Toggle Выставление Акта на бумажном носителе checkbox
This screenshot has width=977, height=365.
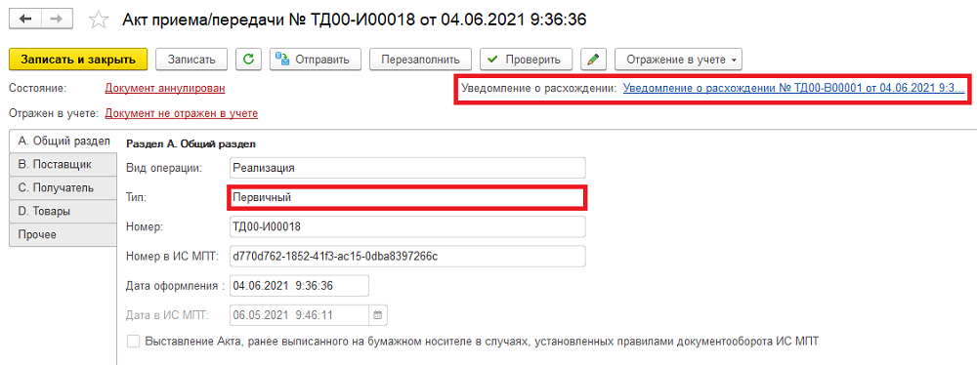[133, 341]
